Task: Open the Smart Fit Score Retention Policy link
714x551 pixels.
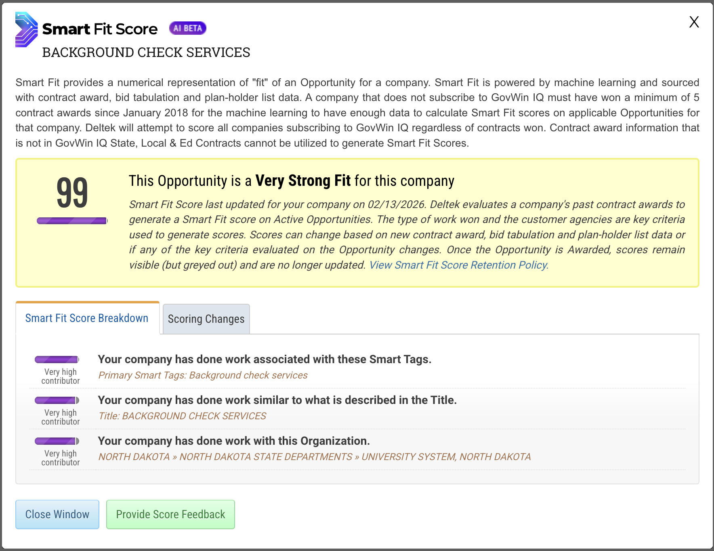Action: (x=458, y=265)
